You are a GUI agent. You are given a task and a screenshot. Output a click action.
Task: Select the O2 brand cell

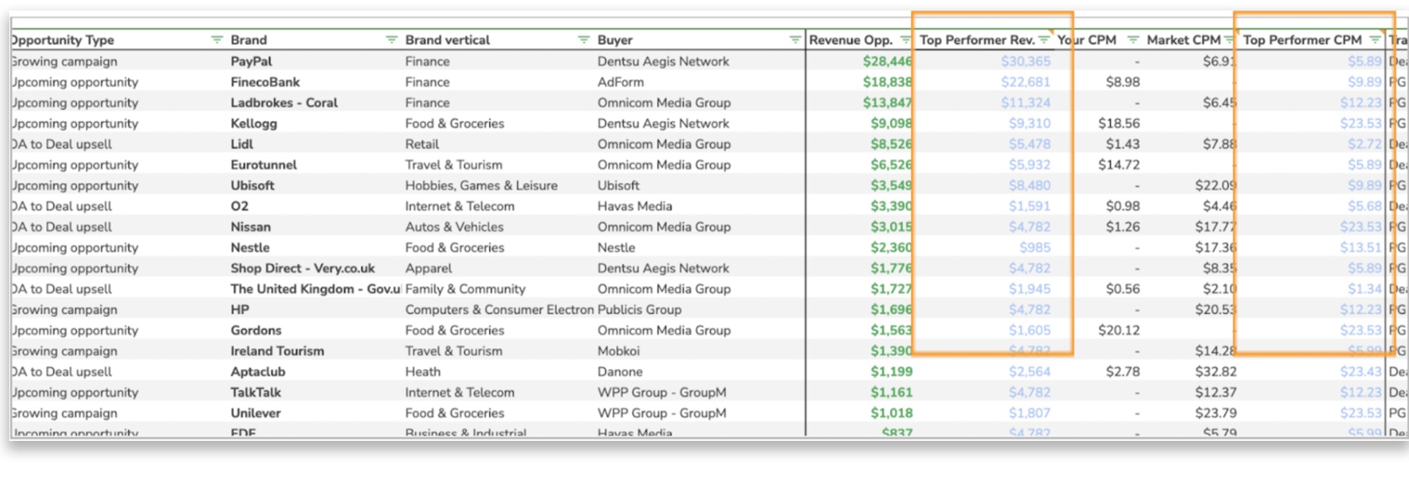pyautogui.click(x=240, y=206)
